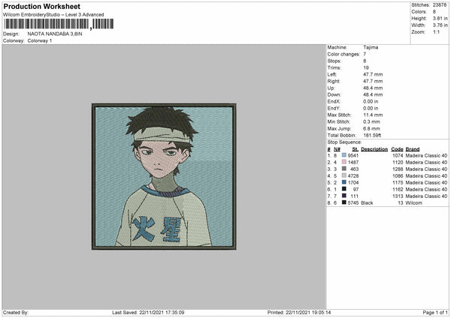Click Total Bobbin value '181.59ft'
This screenshot has width=451, height=318.
coord(372,135)
